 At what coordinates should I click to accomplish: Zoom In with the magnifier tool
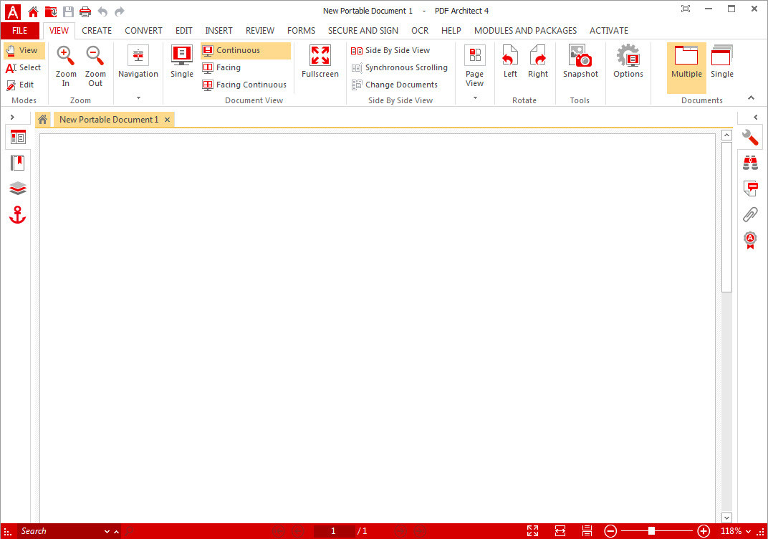click(66, 67)
